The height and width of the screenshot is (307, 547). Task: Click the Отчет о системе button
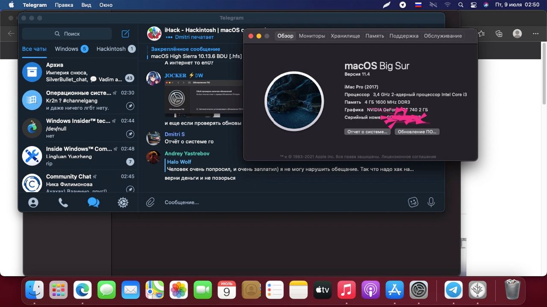pos(368,132)
